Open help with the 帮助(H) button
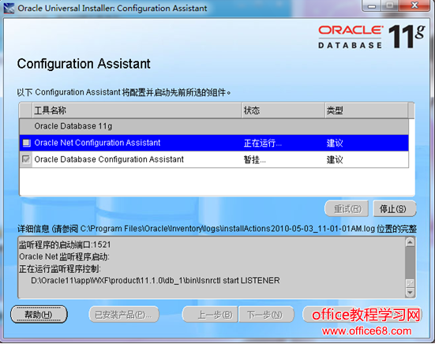Viewport: 435px width, 344px height. point(39,314)
